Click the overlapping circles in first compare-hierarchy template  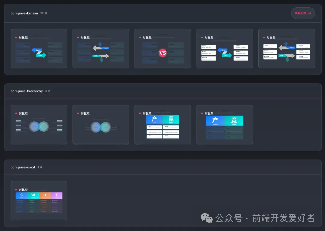pyautogui.click(x=39, y=127)
